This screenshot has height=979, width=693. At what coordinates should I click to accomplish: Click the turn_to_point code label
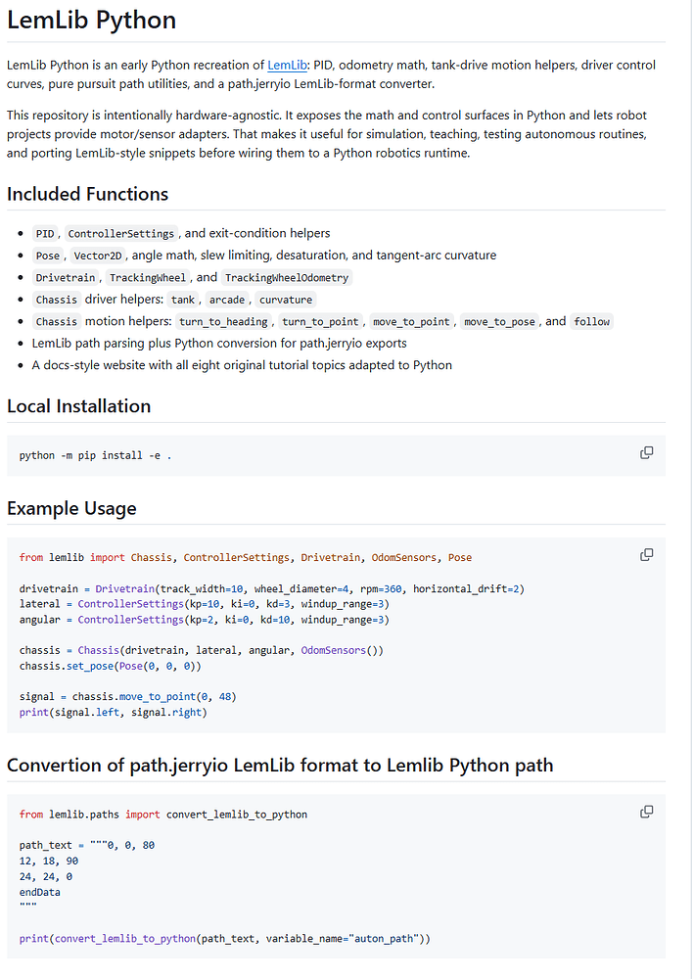(320, 321)
